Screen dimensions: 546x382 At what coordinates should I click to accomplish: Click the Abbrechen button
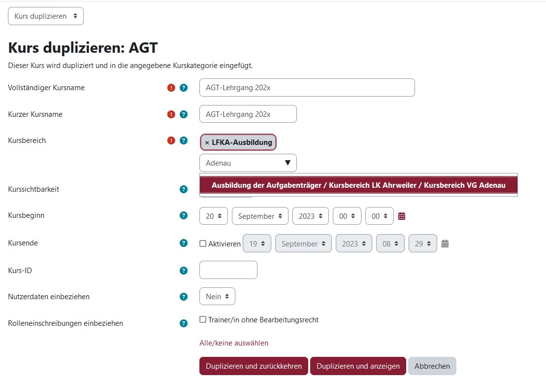432,366
